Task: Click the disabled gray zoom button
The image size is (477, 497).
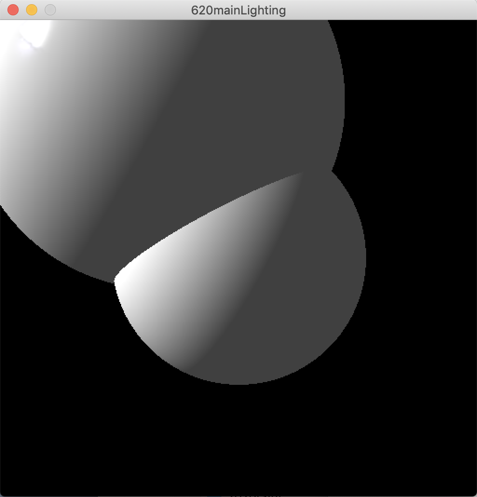Action: point(50,10)
